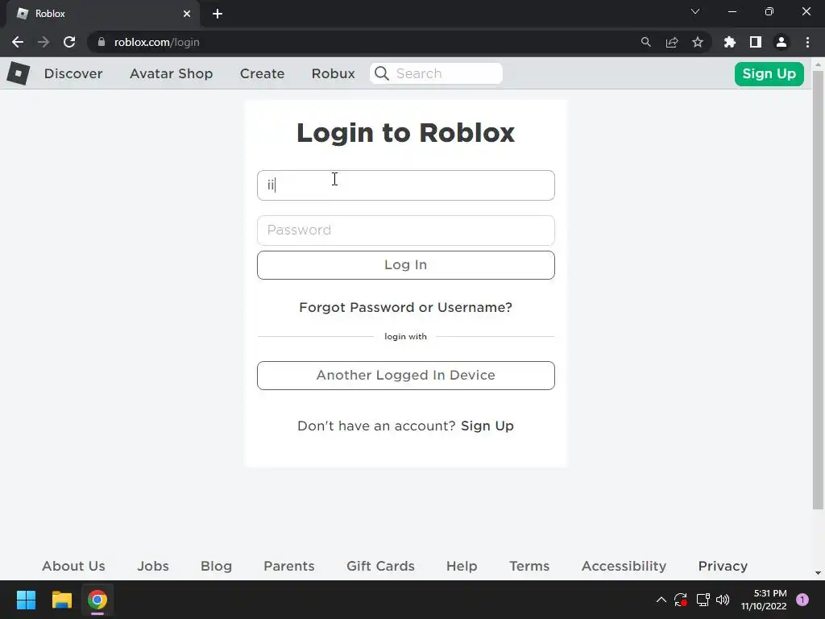
Task: Open the Chrome three-dot menu
Action: 807,42
